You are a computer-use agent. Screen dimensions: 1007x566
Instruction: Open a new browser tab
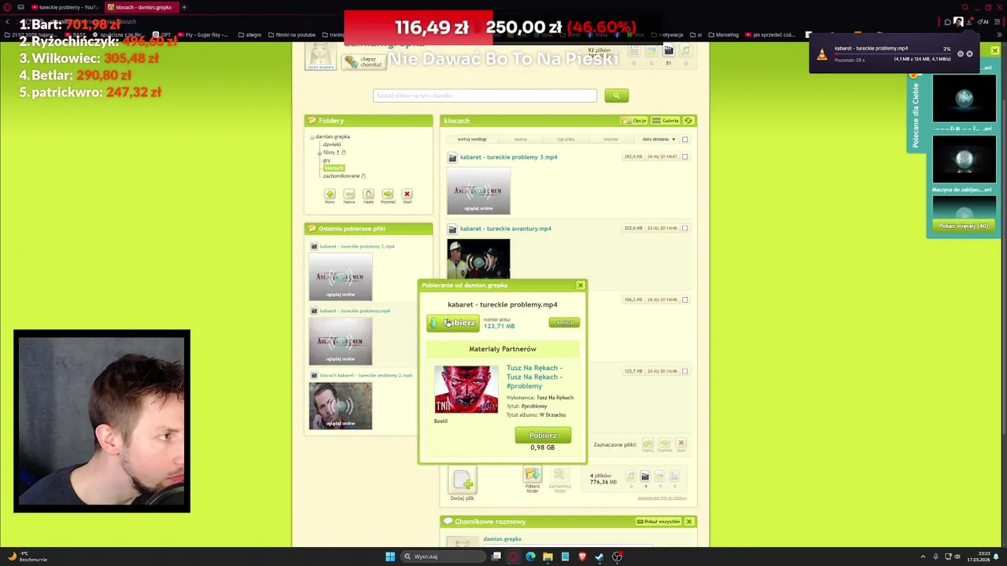pos(184,7)
